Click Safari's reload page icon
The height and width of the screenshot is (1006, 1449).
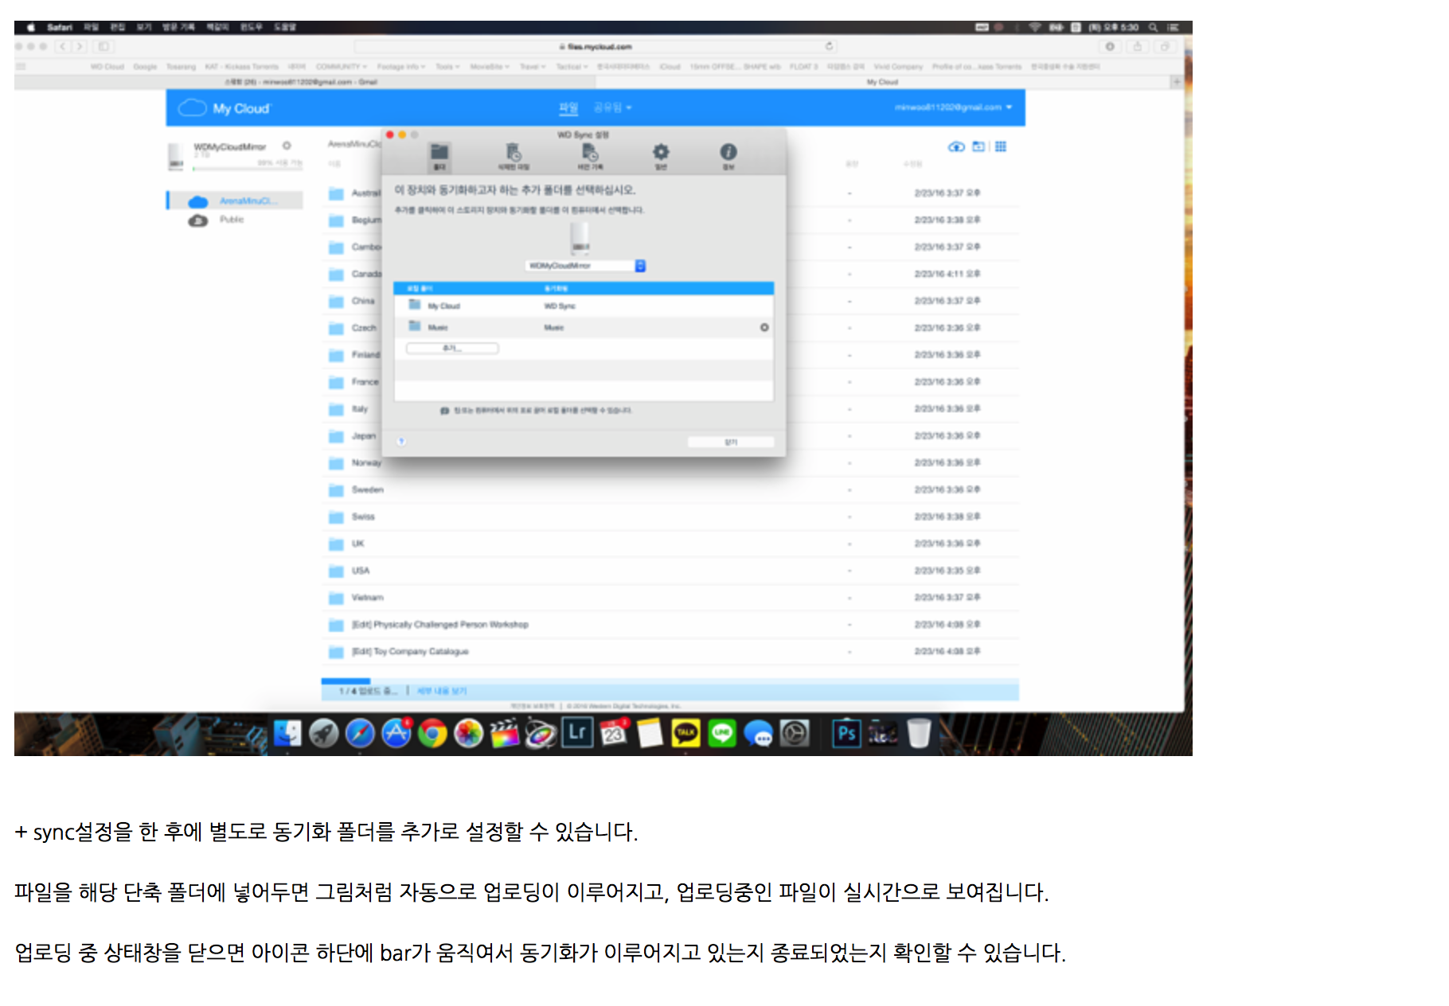[x=829, y=46]
